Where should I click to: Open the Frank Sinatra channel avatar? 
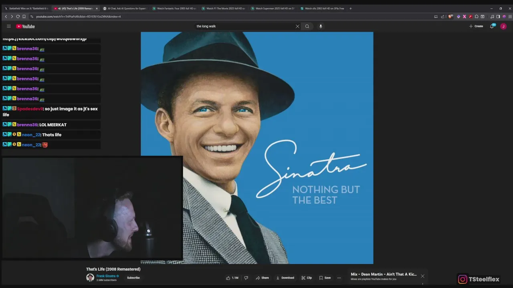pos(90,278)
